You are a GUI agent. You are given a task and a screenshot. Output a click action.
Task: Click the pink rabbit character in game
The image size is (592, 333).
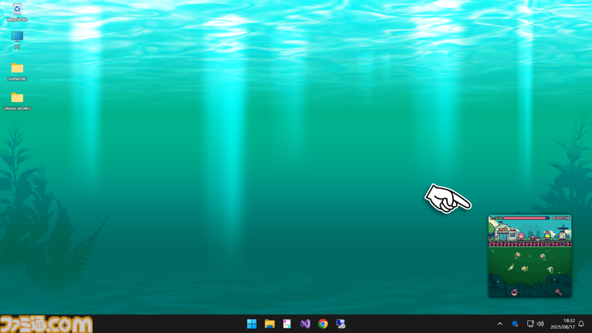click(x=521, y=235)
